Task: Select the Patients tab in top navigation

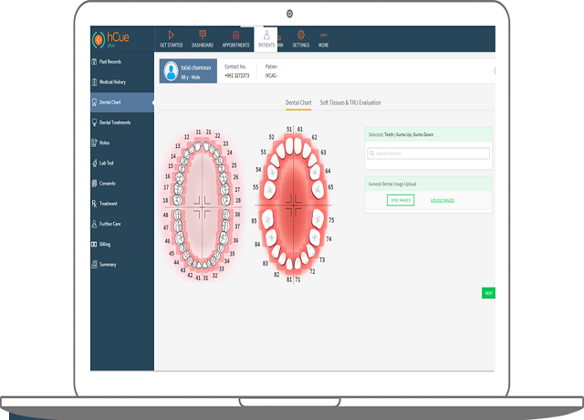Action: click(266, 38)
